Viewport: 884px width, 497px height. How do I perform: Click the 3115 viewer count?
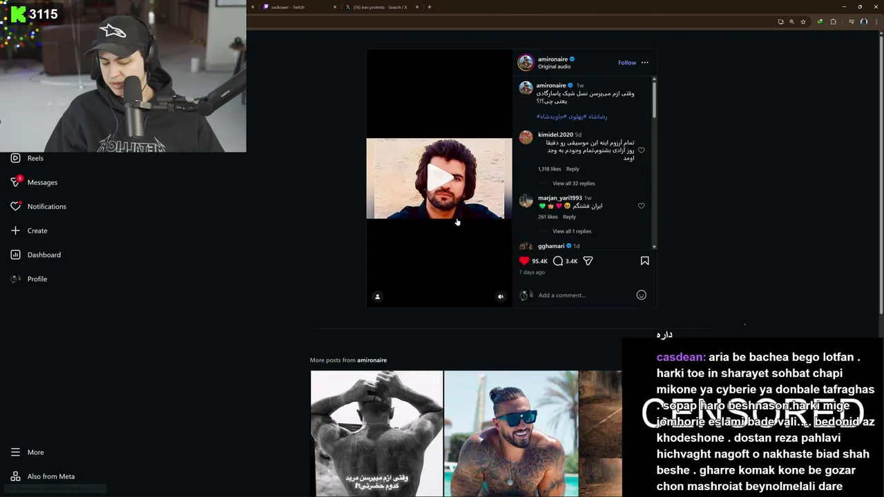[44, 14]
